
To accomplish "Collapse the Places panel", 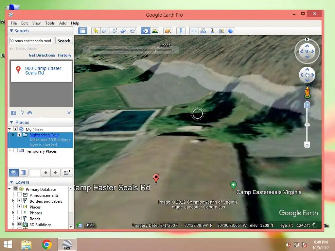I will (x=11, y=122).
